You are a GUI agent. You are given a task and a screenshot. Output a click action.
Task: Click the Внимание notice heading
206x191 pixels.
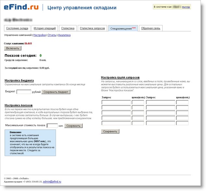point(16,132)
